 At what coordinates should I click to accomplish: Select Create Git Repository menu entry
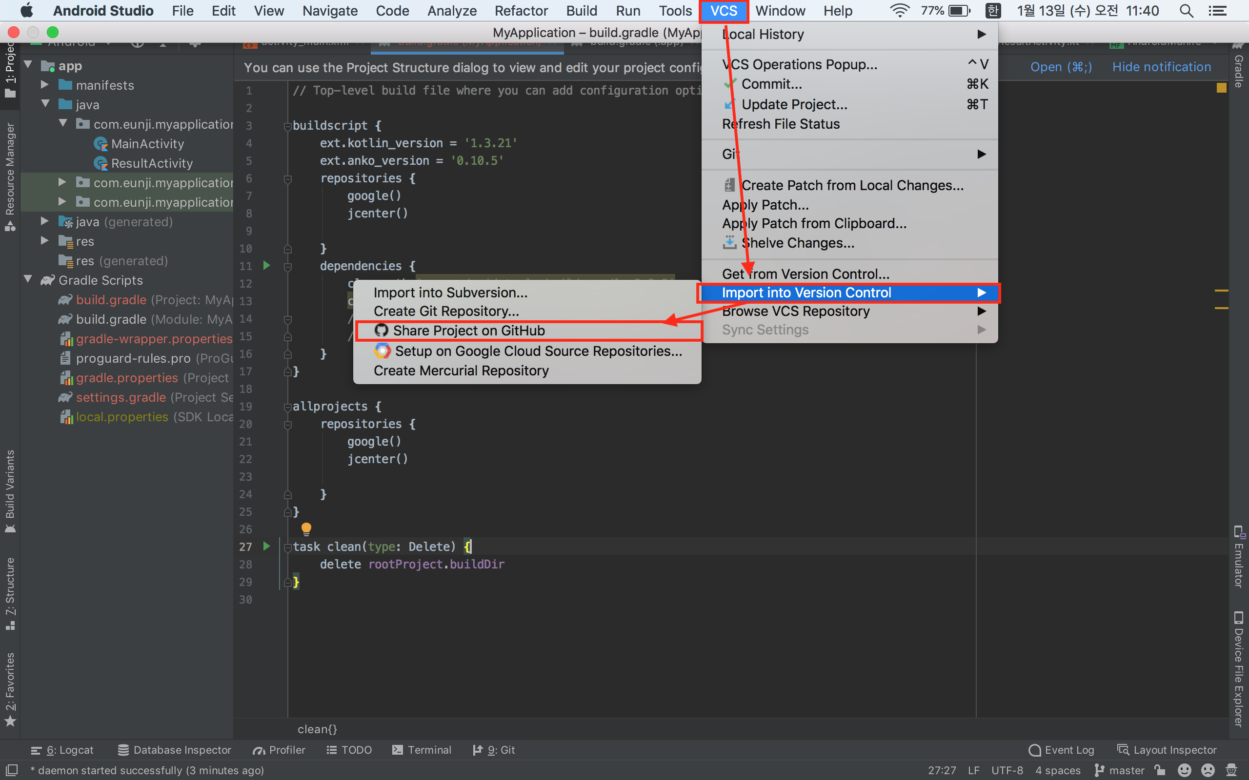(x=446, y=311)
